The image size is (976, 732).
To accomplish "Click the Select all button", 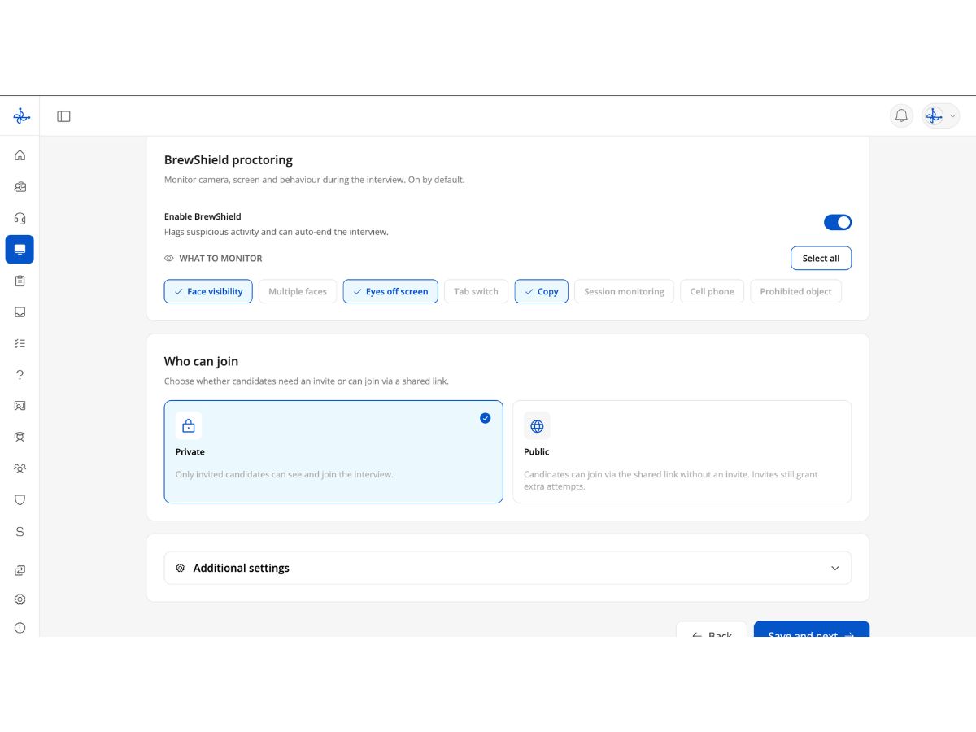I will click(x=821, y=258).
